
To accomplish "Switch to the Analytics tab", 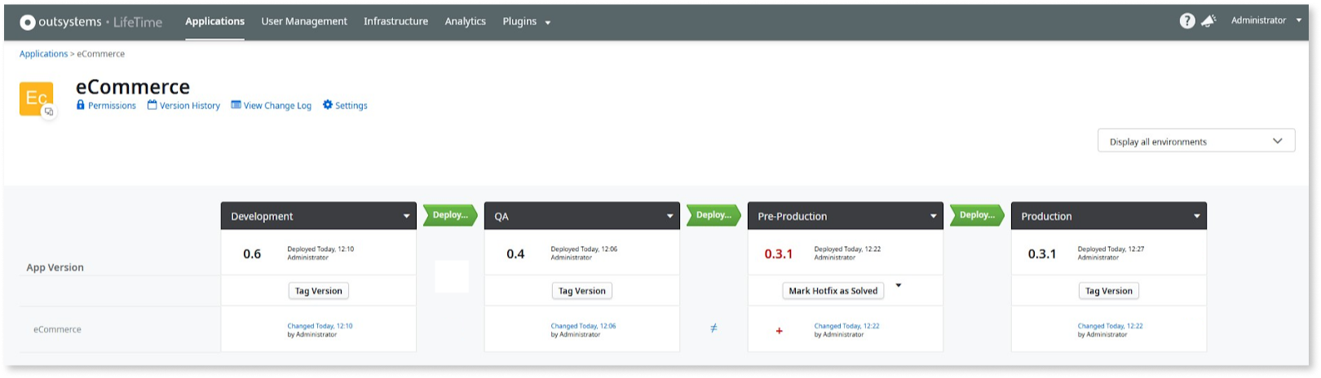I will tap(465, 21).
